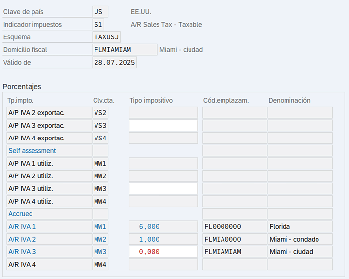Screen dimensions: 349x279
Task: Click the MW3 account key for A/R IVA 3
Action: (100, 252)
